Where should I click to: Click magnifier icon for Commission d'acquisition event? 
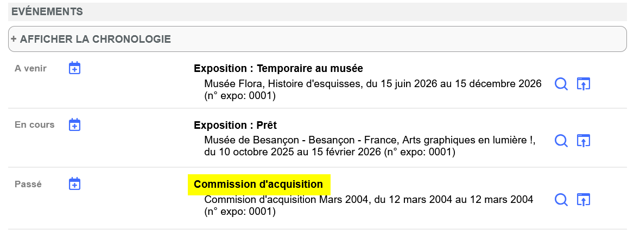point(561,200)
